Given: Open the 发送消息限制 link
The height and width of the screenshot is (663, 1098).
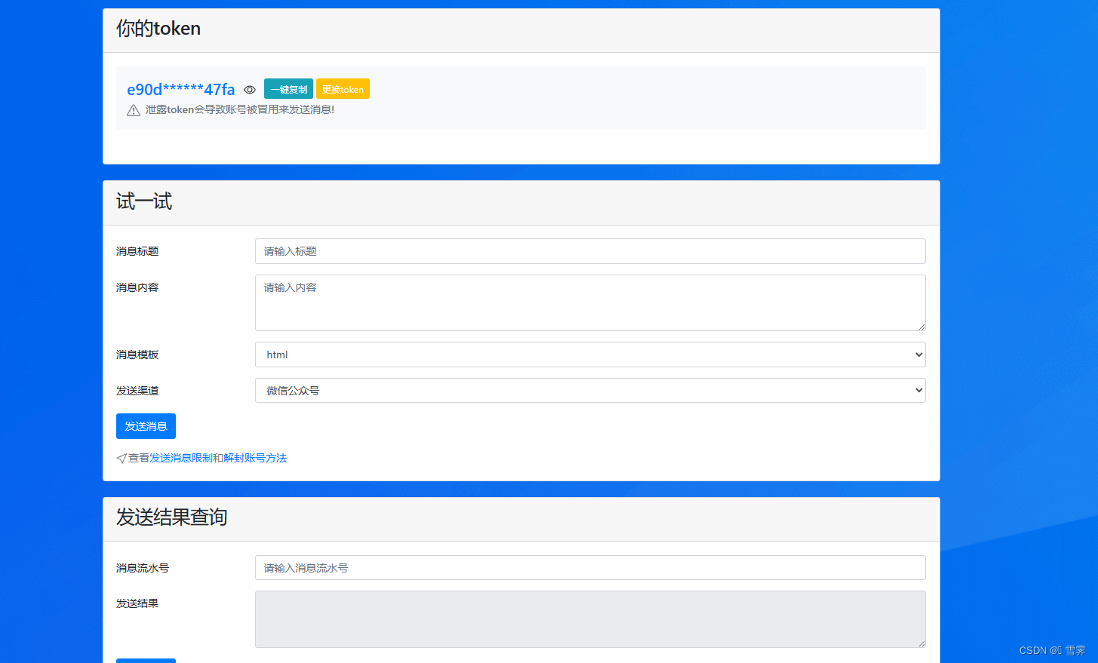Looking at the screenshot, I should pyautogui.click(x=181, y=458).
